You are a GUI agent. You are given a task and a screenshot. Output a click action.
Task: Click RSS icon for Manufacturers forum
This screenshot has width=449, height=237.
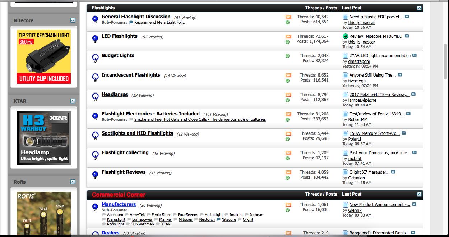tap(288, 205)
